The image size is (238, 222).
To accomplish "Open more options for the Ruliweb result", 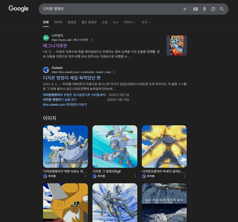I will (114, 72).
